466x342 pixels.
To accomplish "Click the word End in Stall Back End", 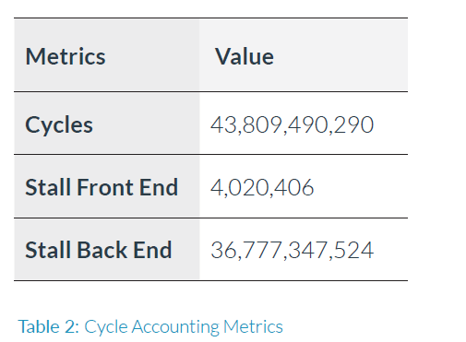I will (152, 250).
